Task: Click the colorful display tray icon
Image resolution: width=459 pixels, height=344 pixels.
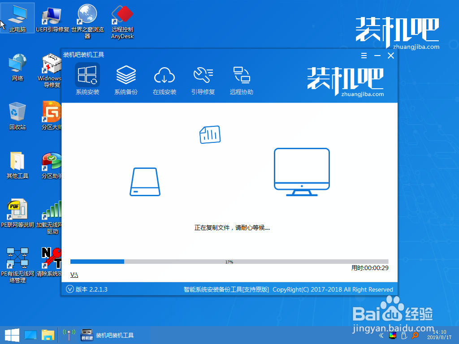Action: pyautogui.click(x=393, y=335)
